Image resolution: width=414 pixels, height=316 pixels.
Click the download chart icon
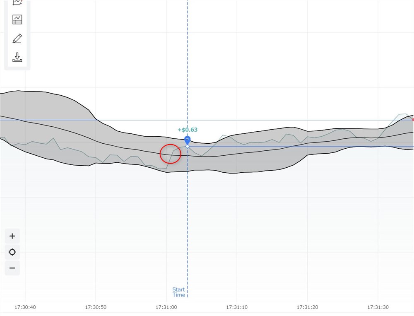pyautogui.click(x=17, y=57)
